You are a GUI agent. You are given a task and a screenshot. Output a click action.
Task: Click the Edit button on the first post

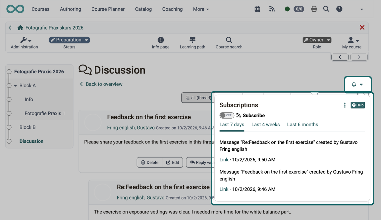[x=173, y=162]
